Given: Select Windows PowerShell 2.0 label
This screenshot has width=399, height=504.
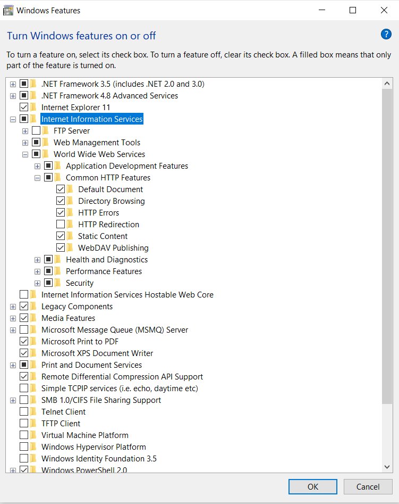Looking at the screenshot, I should (84, 469).
